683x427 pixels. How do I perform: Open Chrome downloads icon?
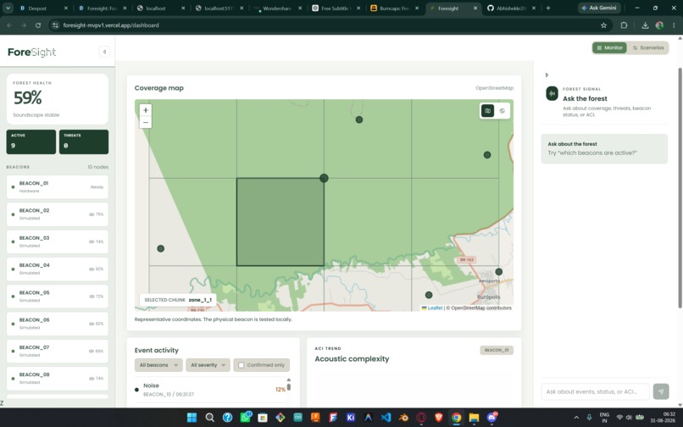[x=645, y=25]
